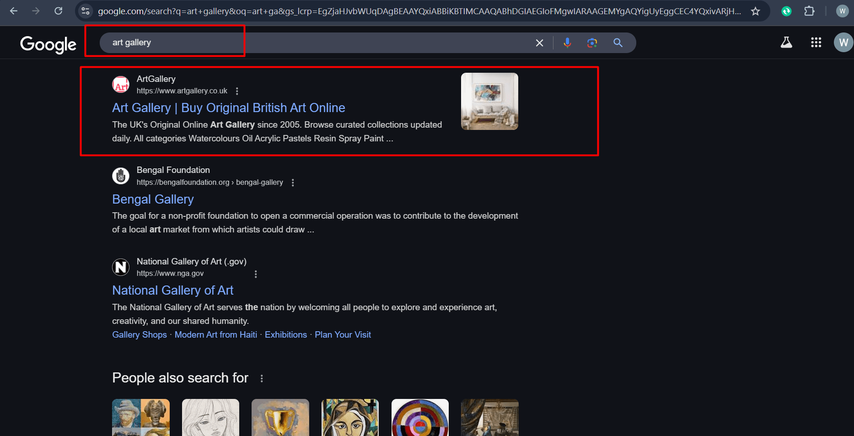Screen dimensions: 854x436
Task: Click the magnifier search button
Action: point(618,43)
